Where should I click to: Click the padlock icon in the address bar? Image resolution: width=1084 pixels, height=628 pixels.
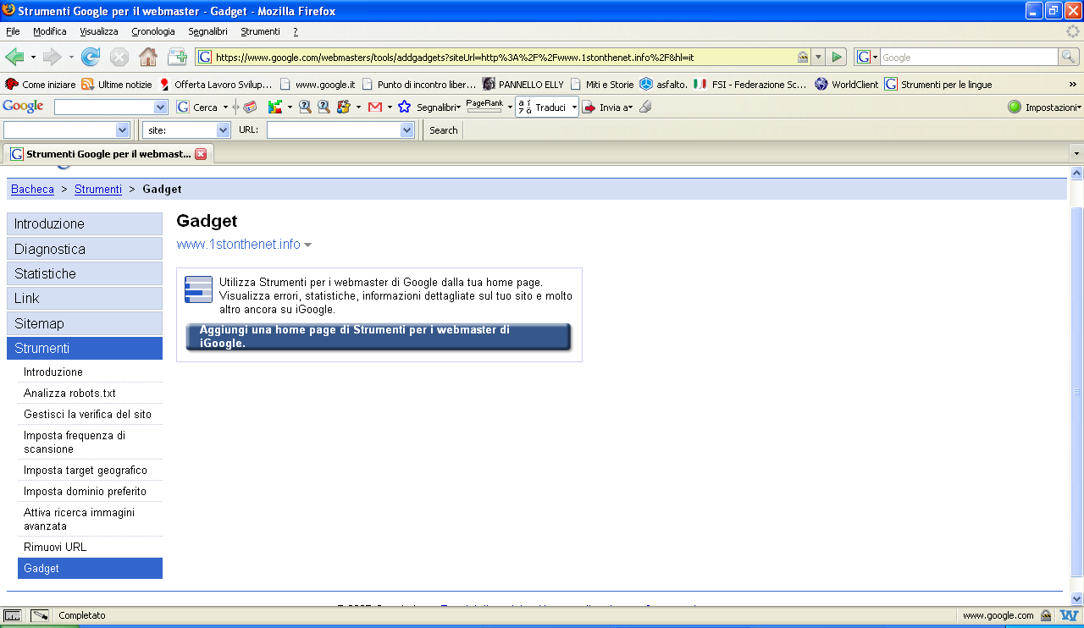(802, 57)
